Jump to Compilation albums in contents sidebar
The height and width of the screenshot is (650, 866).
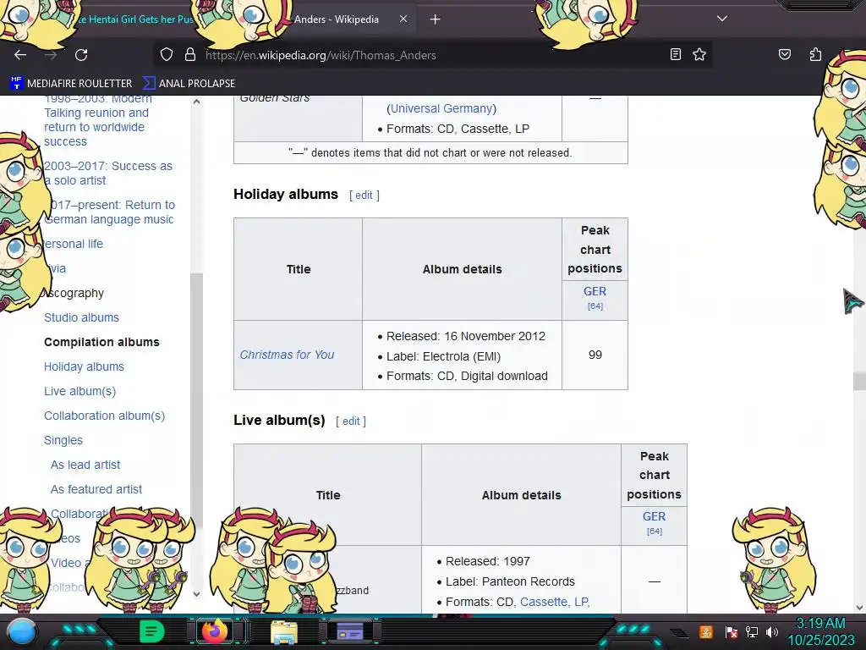click(101, 342)
